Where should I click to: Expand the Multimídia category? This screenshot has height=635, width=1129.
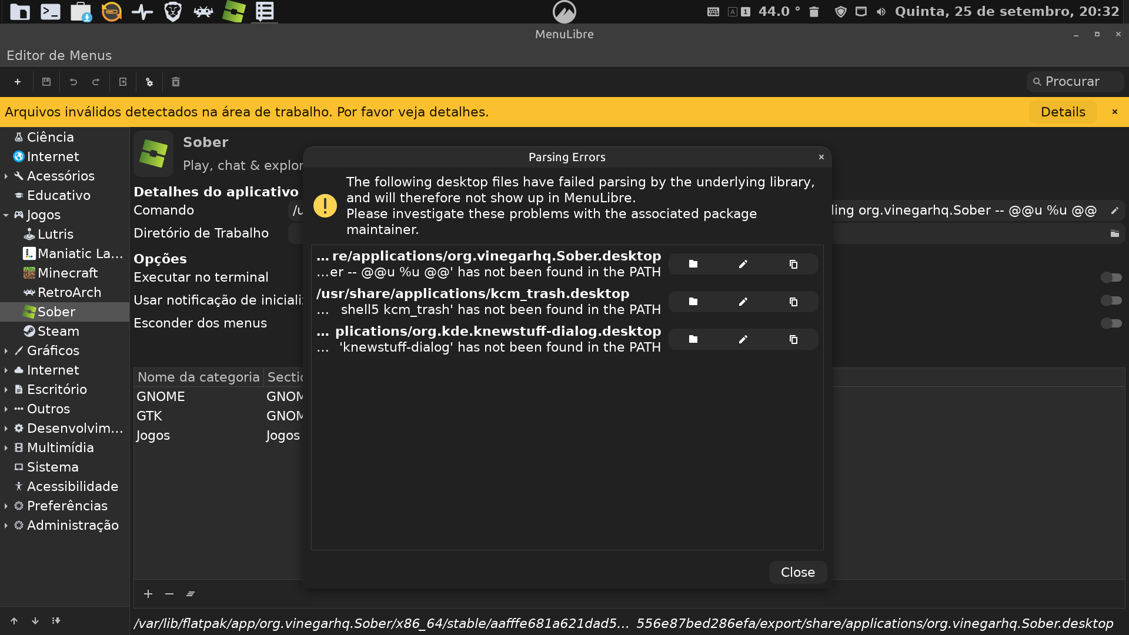[x=6, y=448]
